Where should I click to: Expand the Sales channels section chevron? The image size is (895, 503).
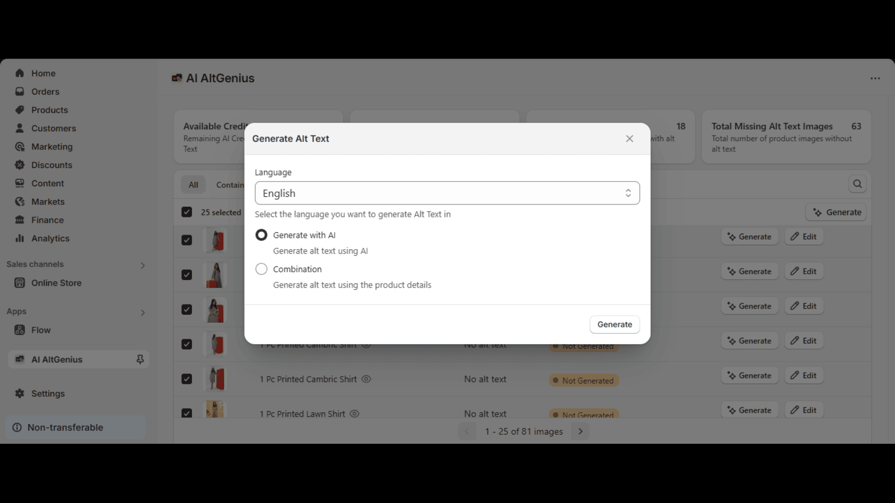(143, 265)
